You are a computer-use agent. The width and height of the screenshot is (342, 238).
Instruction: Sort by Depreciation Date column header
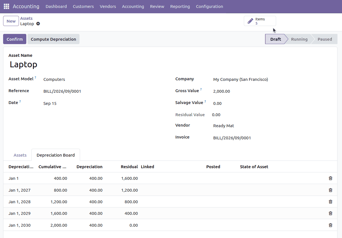[21, 167]
